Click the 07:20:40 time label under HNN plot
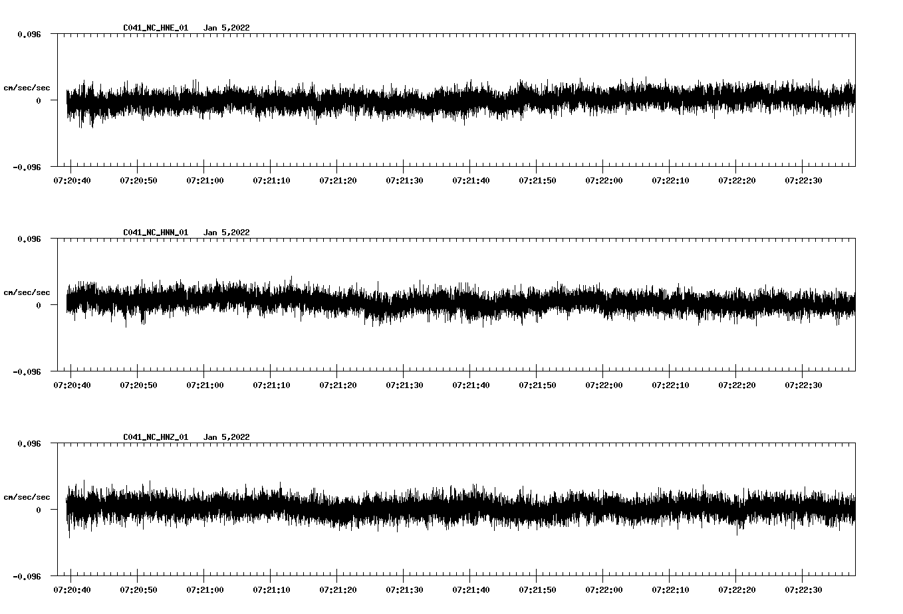903x614 pixels. (72, 385)
